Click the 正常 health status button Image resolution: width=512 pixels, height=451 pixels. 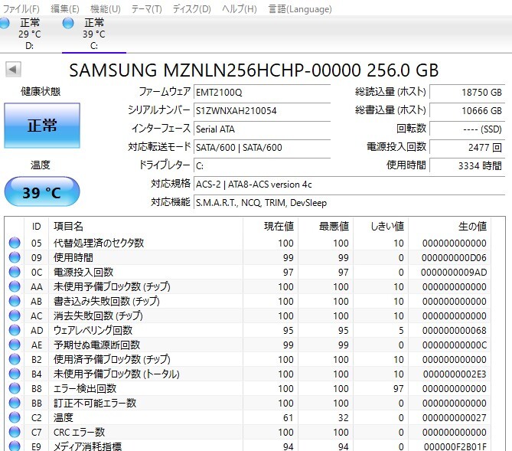tap(42, 126)
